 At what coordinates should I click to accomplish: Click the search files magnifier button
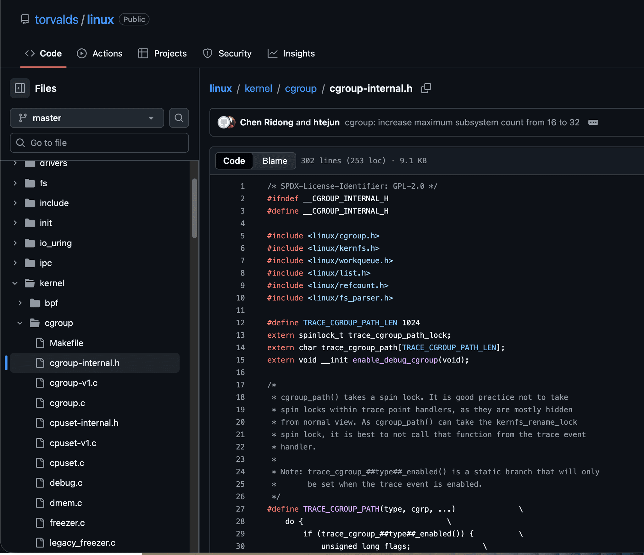[x=179, y=118]
